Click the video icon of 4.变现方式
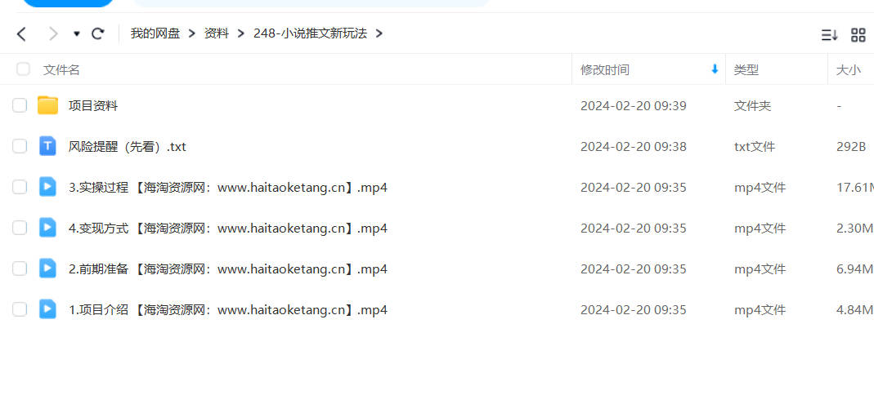This screenshot has width=874, height=395. click(x=48, y=227)
